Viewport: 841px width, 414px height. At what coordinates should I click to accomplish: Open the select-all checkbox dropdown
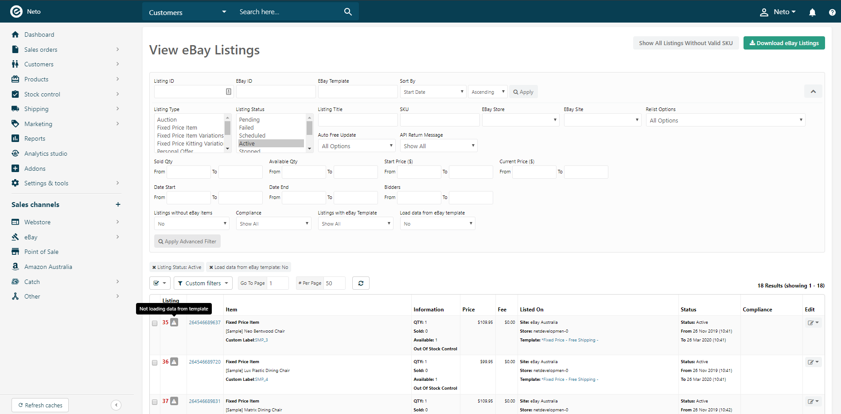pos(160,283)
